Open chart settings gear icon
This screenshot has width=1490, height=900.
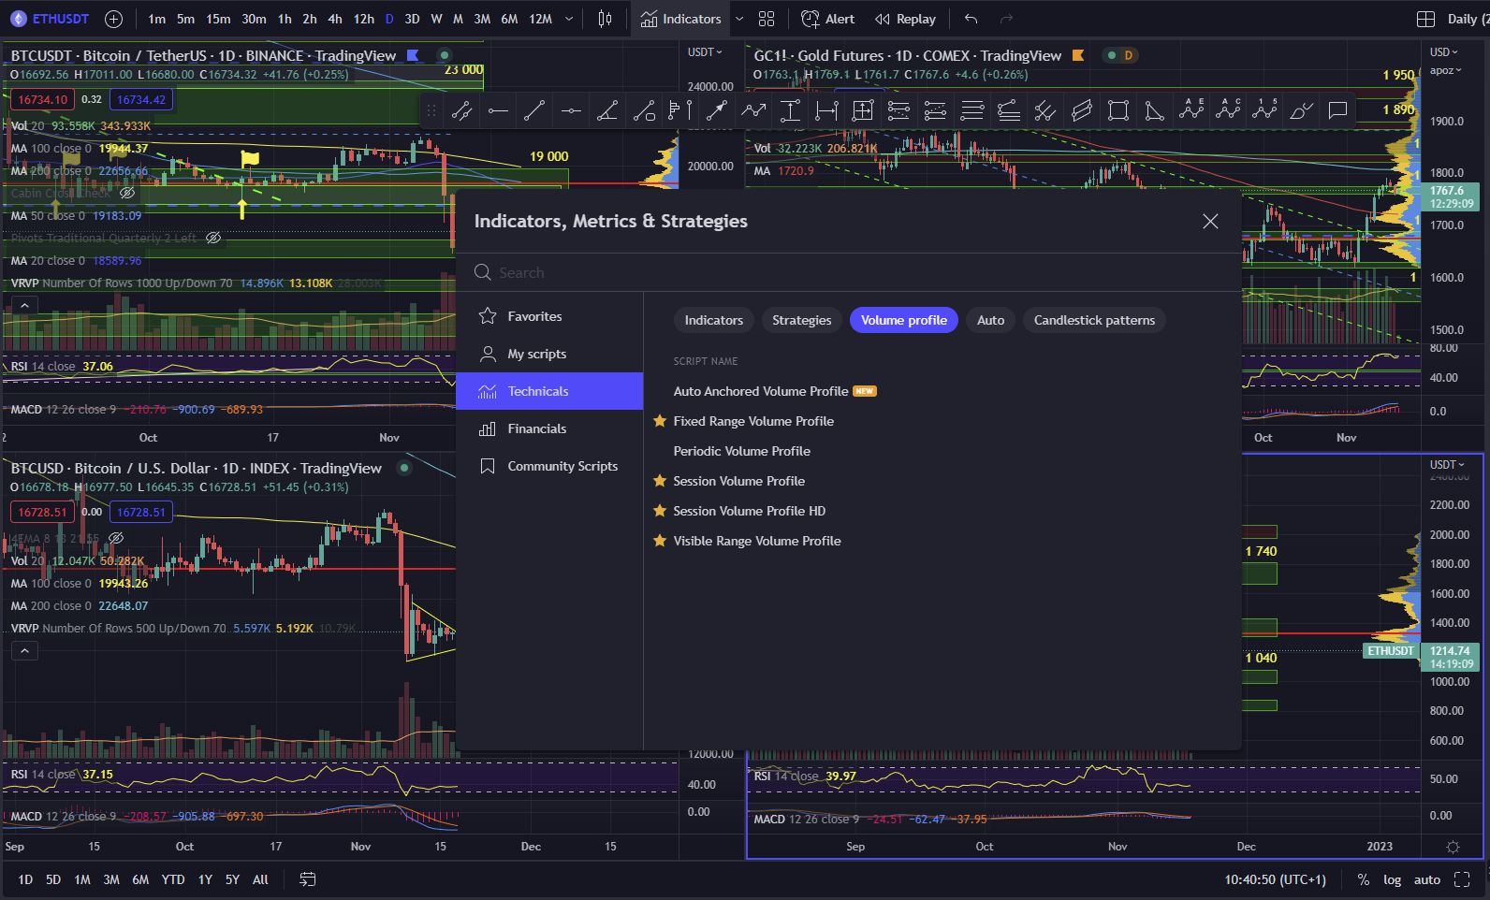click(1453, 847)
